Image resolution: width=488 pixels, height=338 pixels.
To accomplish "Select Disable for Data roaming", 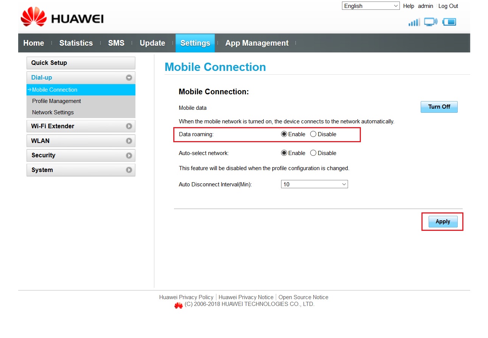I will tap(313, 134).
